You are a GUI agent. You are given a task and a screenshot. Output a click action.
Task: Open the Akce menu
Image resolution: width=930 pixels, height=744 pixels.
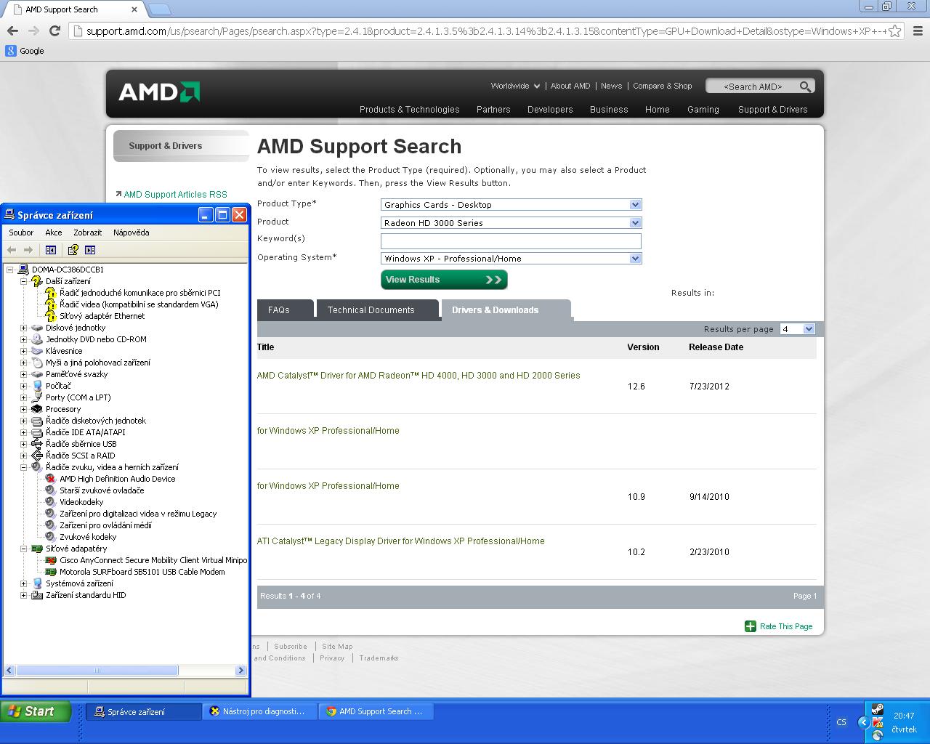tap(54, 232)
